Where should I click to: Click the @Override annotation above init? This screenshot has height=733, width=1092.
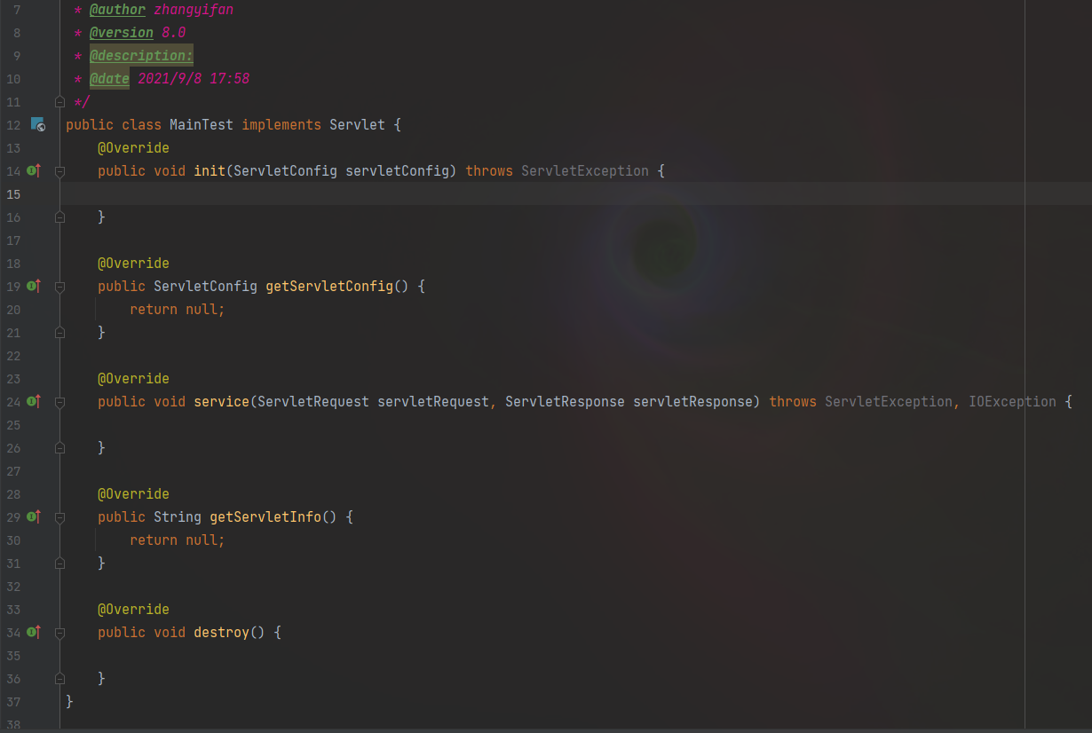tap(133, 147)
